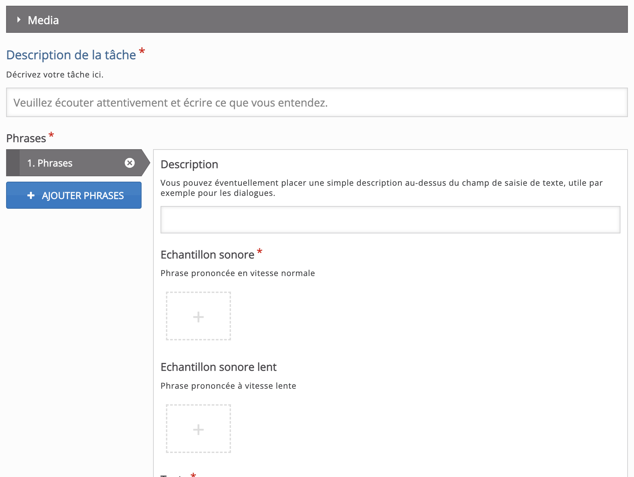Remove the "1. Phrases" entry

pyautogui.click(x=130, y=163)
